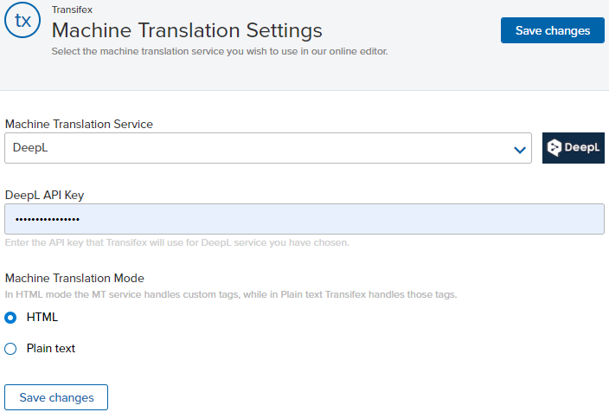Click the DeepL hexagon icon in the badge
This screenshot has width=609, height=412.
(x=555, y=148)
